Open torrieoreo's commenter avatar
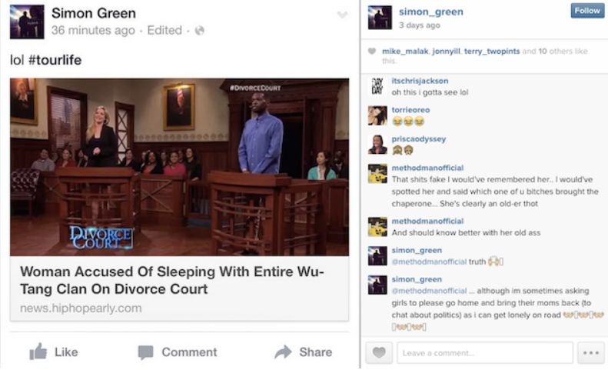This screenshot has height=370, width=608. coord(377,115)
